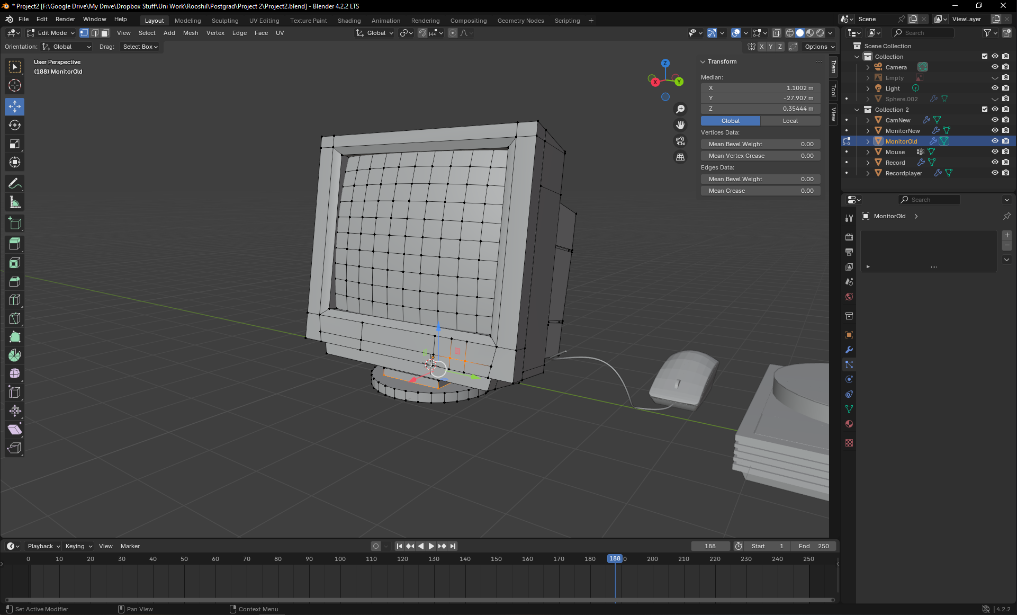Switch to the Shading workspace tab
This screenshot has width=1017, height=615.
(349, 21)
